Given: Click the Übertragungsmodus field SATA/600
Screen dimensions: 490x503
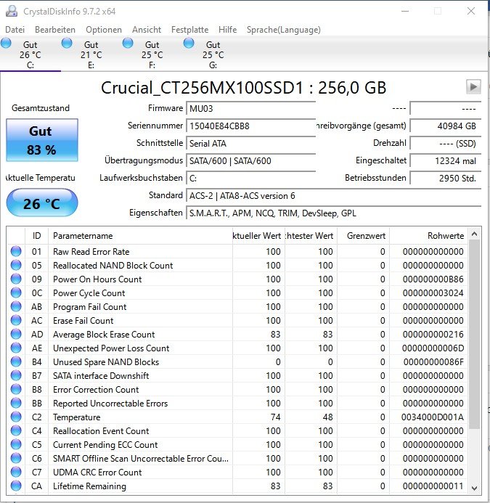Looking at the screenshot, I should (250, 160).
